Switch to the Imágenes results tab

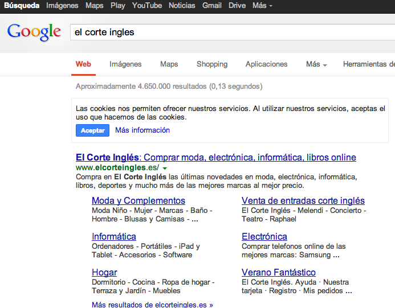coord(125,64)
